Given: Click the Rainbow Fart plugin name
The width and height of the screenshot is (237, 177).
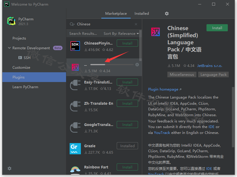Looking at the screenshot, I should tap(96, 167).
